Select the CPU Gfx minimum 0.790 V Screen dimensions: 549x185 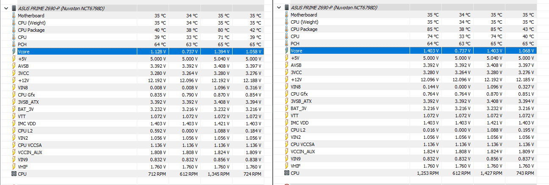[x=190, y=94]
